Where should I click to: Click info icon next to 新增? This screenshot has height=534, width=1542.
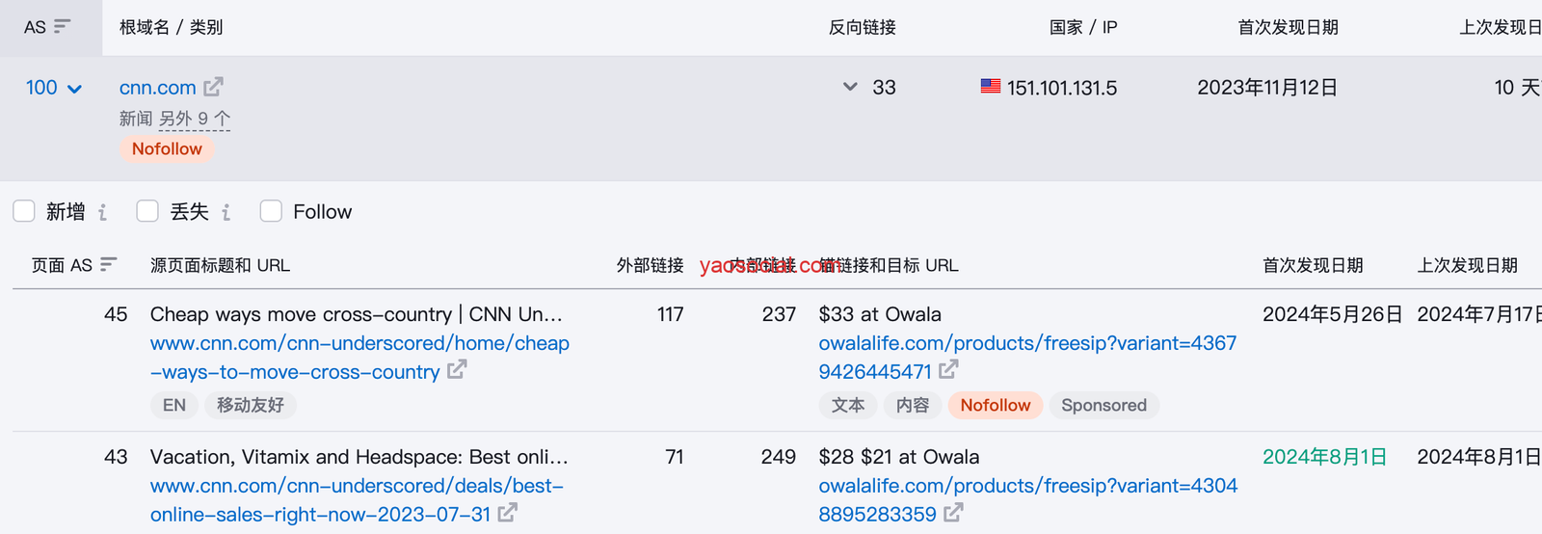pyautogui.click(x=103, y=212)
